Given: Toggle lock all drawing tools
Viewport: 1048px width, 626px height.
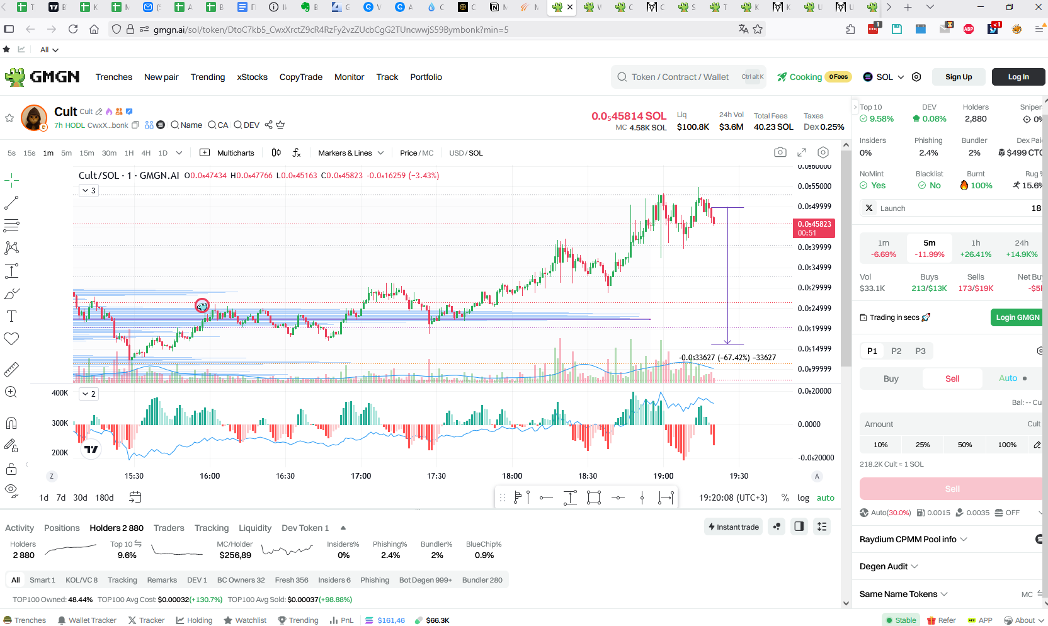Looking at the screenshot, I should (11, 469).
